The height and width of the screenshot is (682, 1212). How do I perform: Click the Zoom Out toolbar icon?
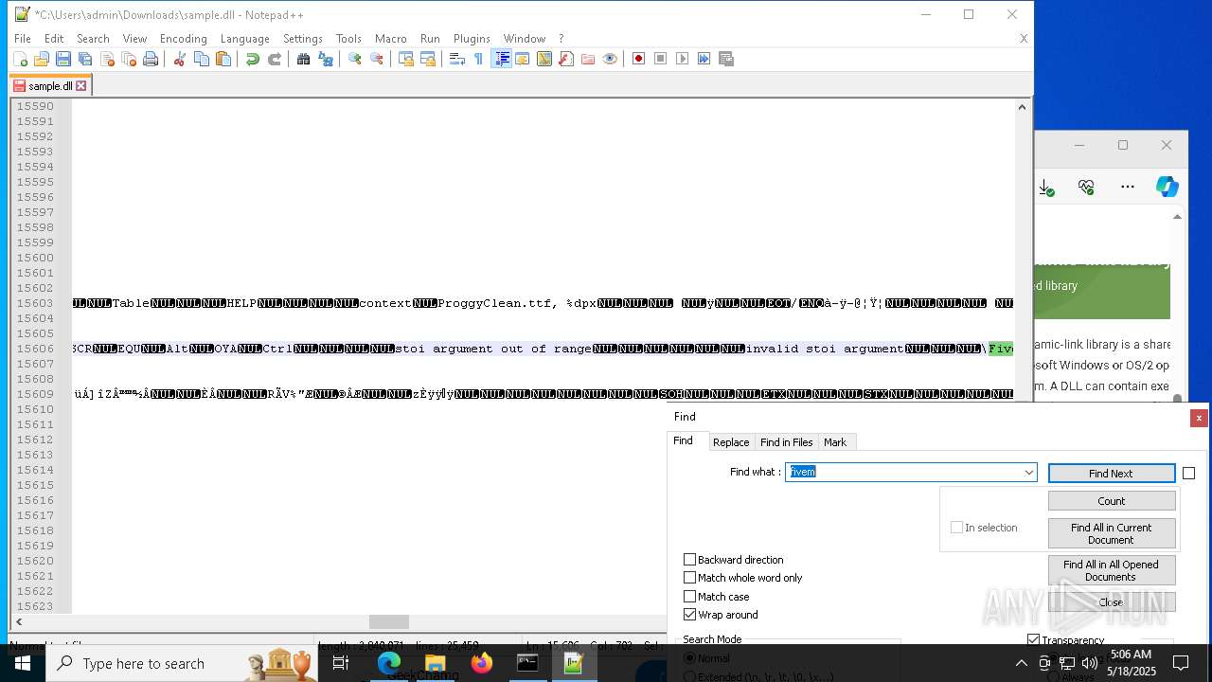click(377, 59)
